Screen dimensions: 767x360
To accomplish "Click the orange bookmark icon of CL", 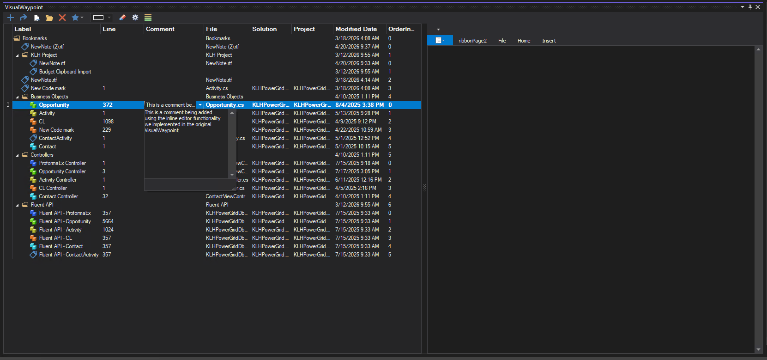I will pos(34,122).
